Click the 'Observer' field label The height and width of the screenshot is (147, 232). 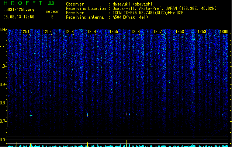tap(75, 4)
